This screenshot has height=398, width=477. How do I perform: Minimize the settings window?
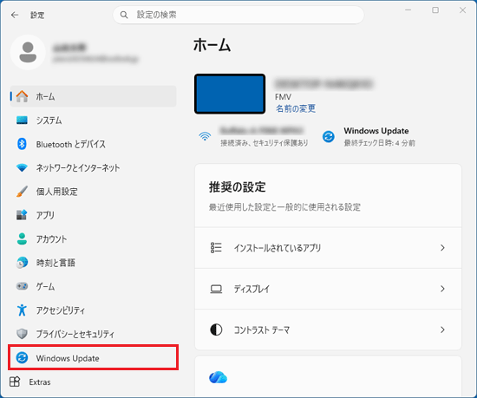coord(408,10)
